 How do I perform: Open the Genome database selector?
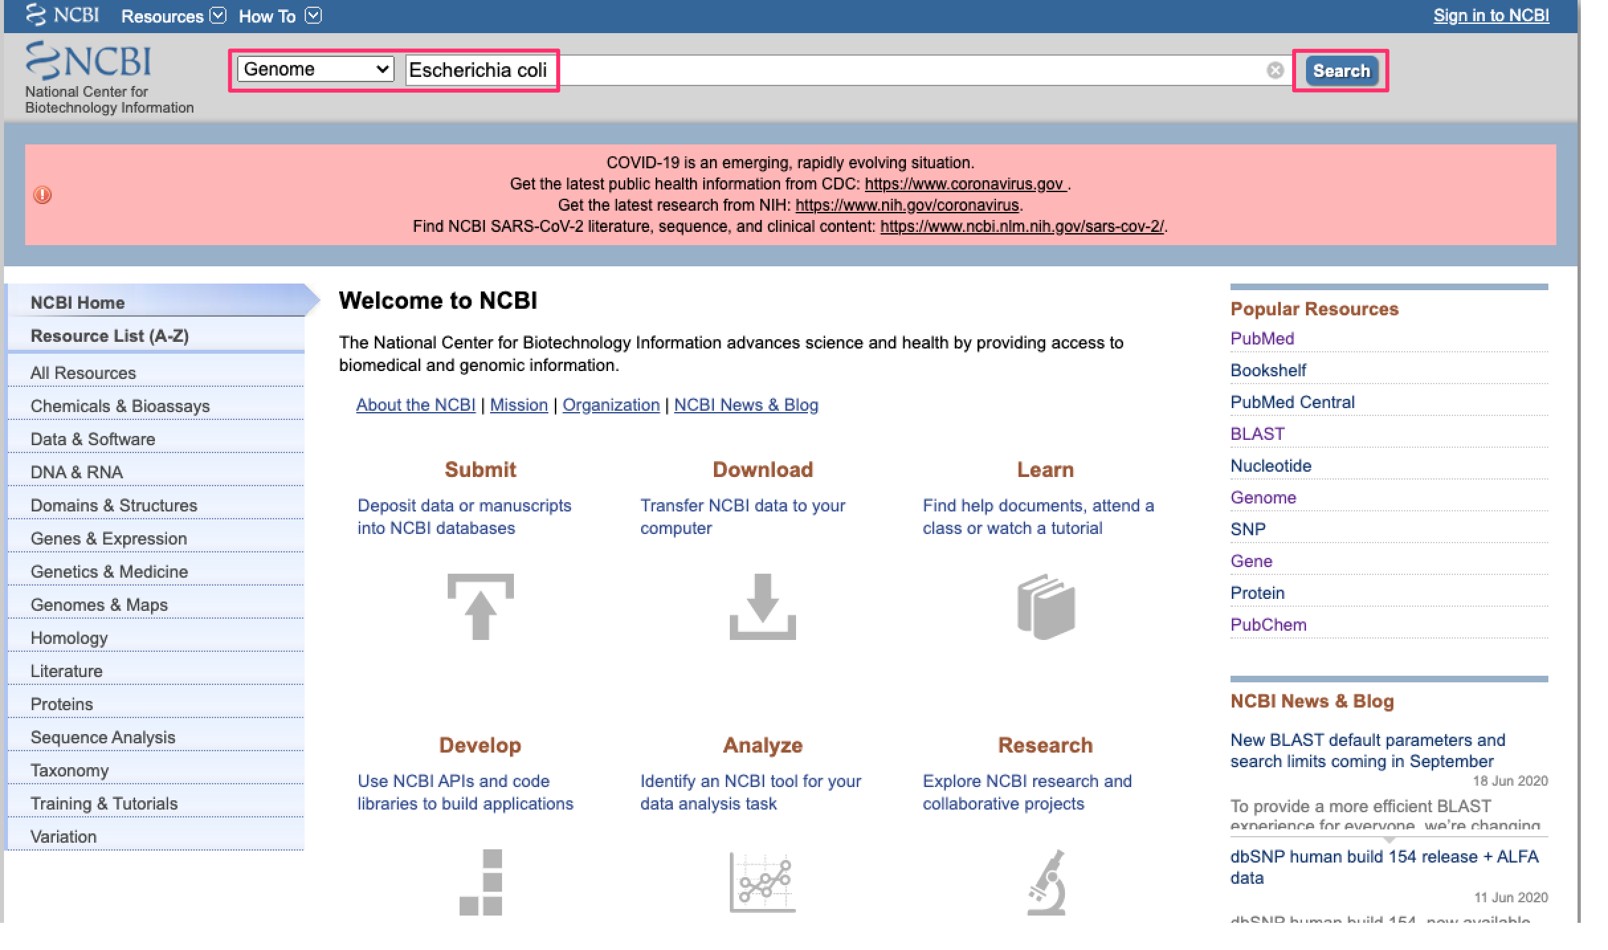tap(316, 69)
